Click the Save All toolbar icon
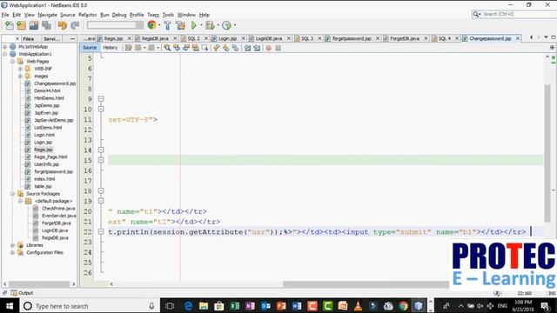557x313 pixels. point(46,25)
